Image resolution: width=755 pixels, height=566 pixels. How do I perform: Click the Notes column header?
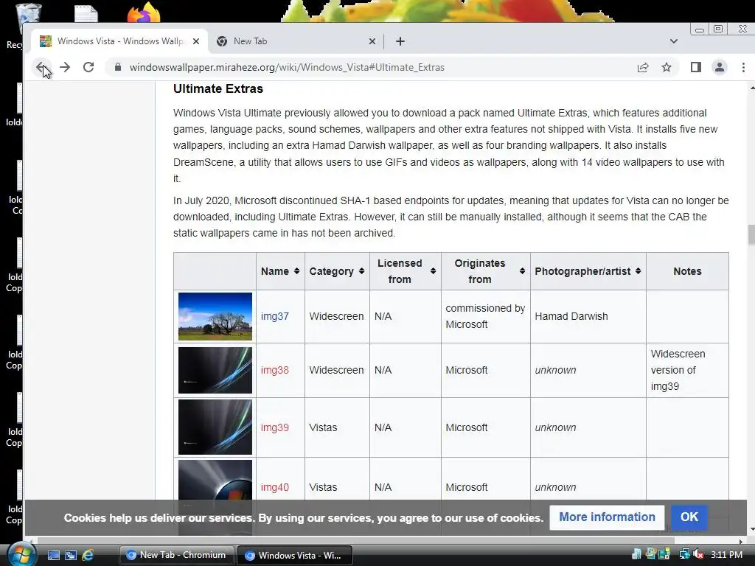(687, 271)
